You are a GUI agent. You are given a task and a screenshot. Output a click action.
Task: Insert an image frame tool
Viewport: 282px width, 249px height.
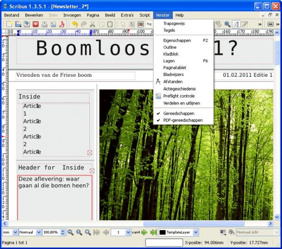(x=141, y=24)
